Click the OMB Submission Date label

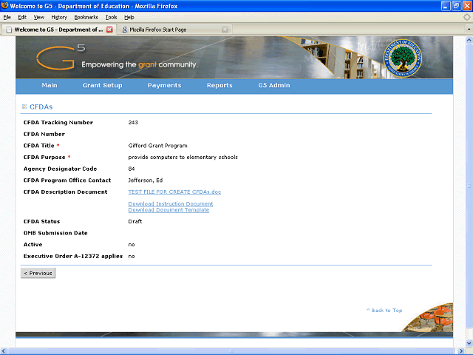pyautogui.click(x=55, y=233)
